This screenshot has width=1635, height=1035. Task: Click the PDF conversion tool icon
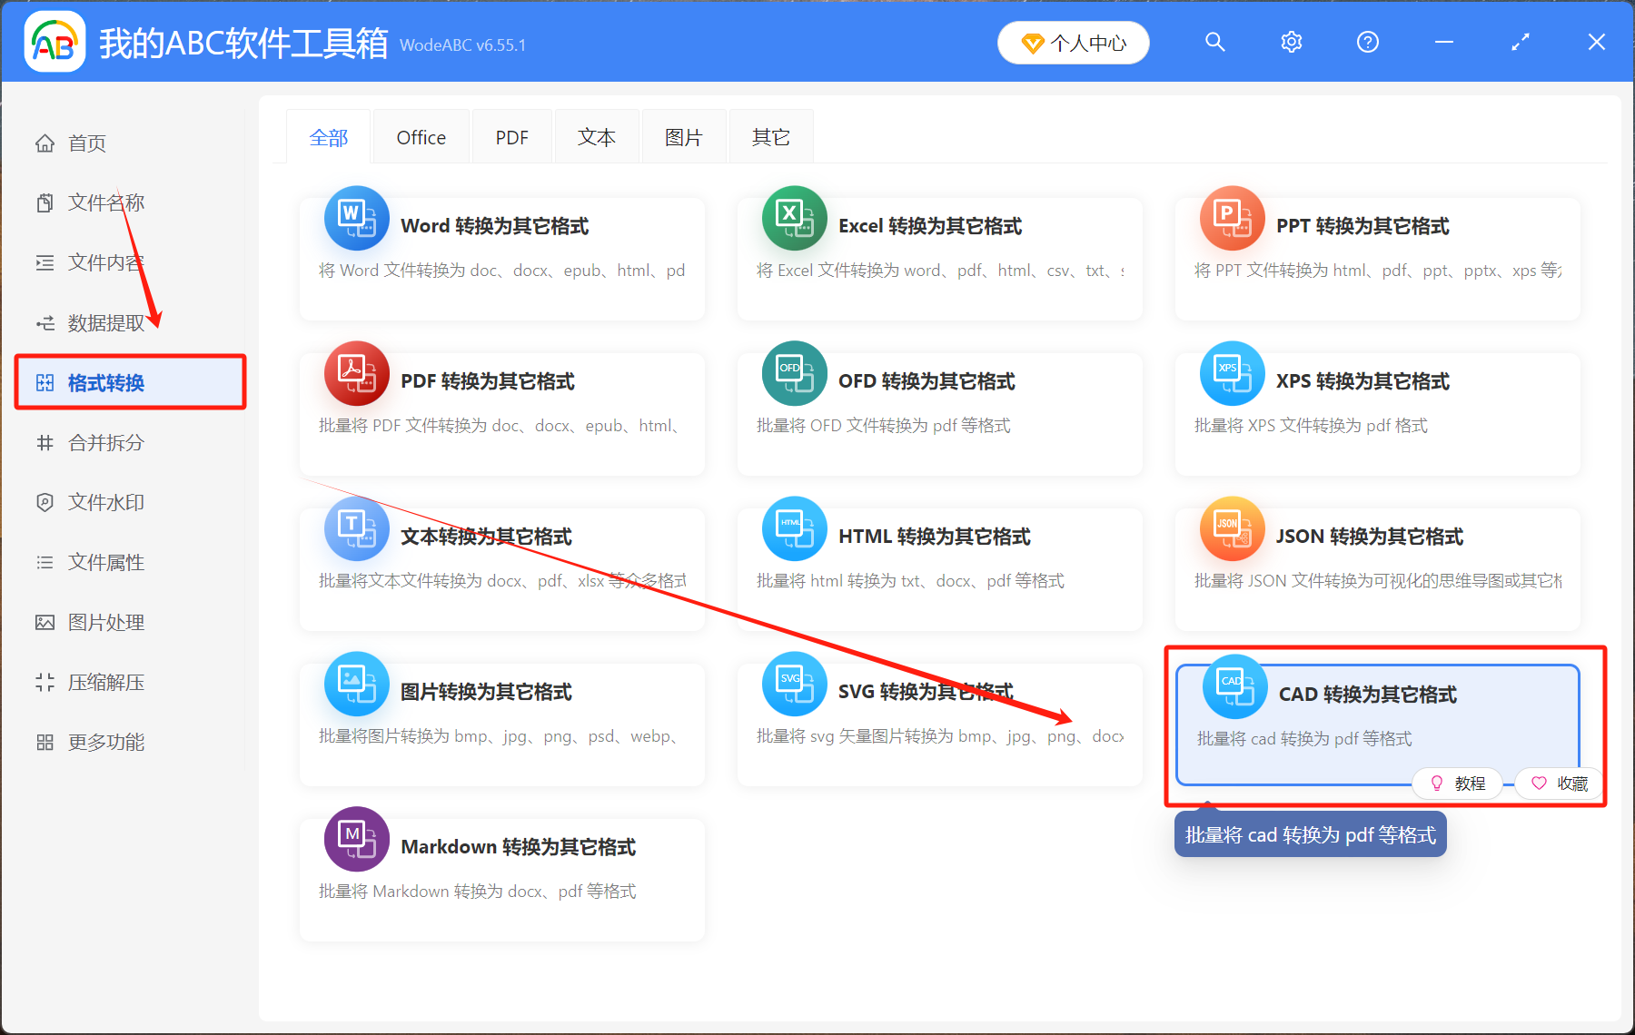[356, 373]
